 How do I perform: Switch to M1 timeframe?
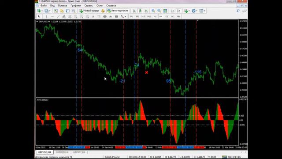[132, 16]
